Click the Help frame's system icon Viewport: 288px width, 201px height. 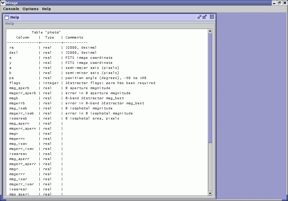point(7,17)
